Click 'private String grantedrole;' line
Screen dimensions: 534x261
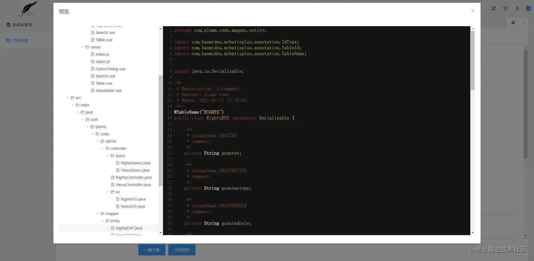pos(218,223)
